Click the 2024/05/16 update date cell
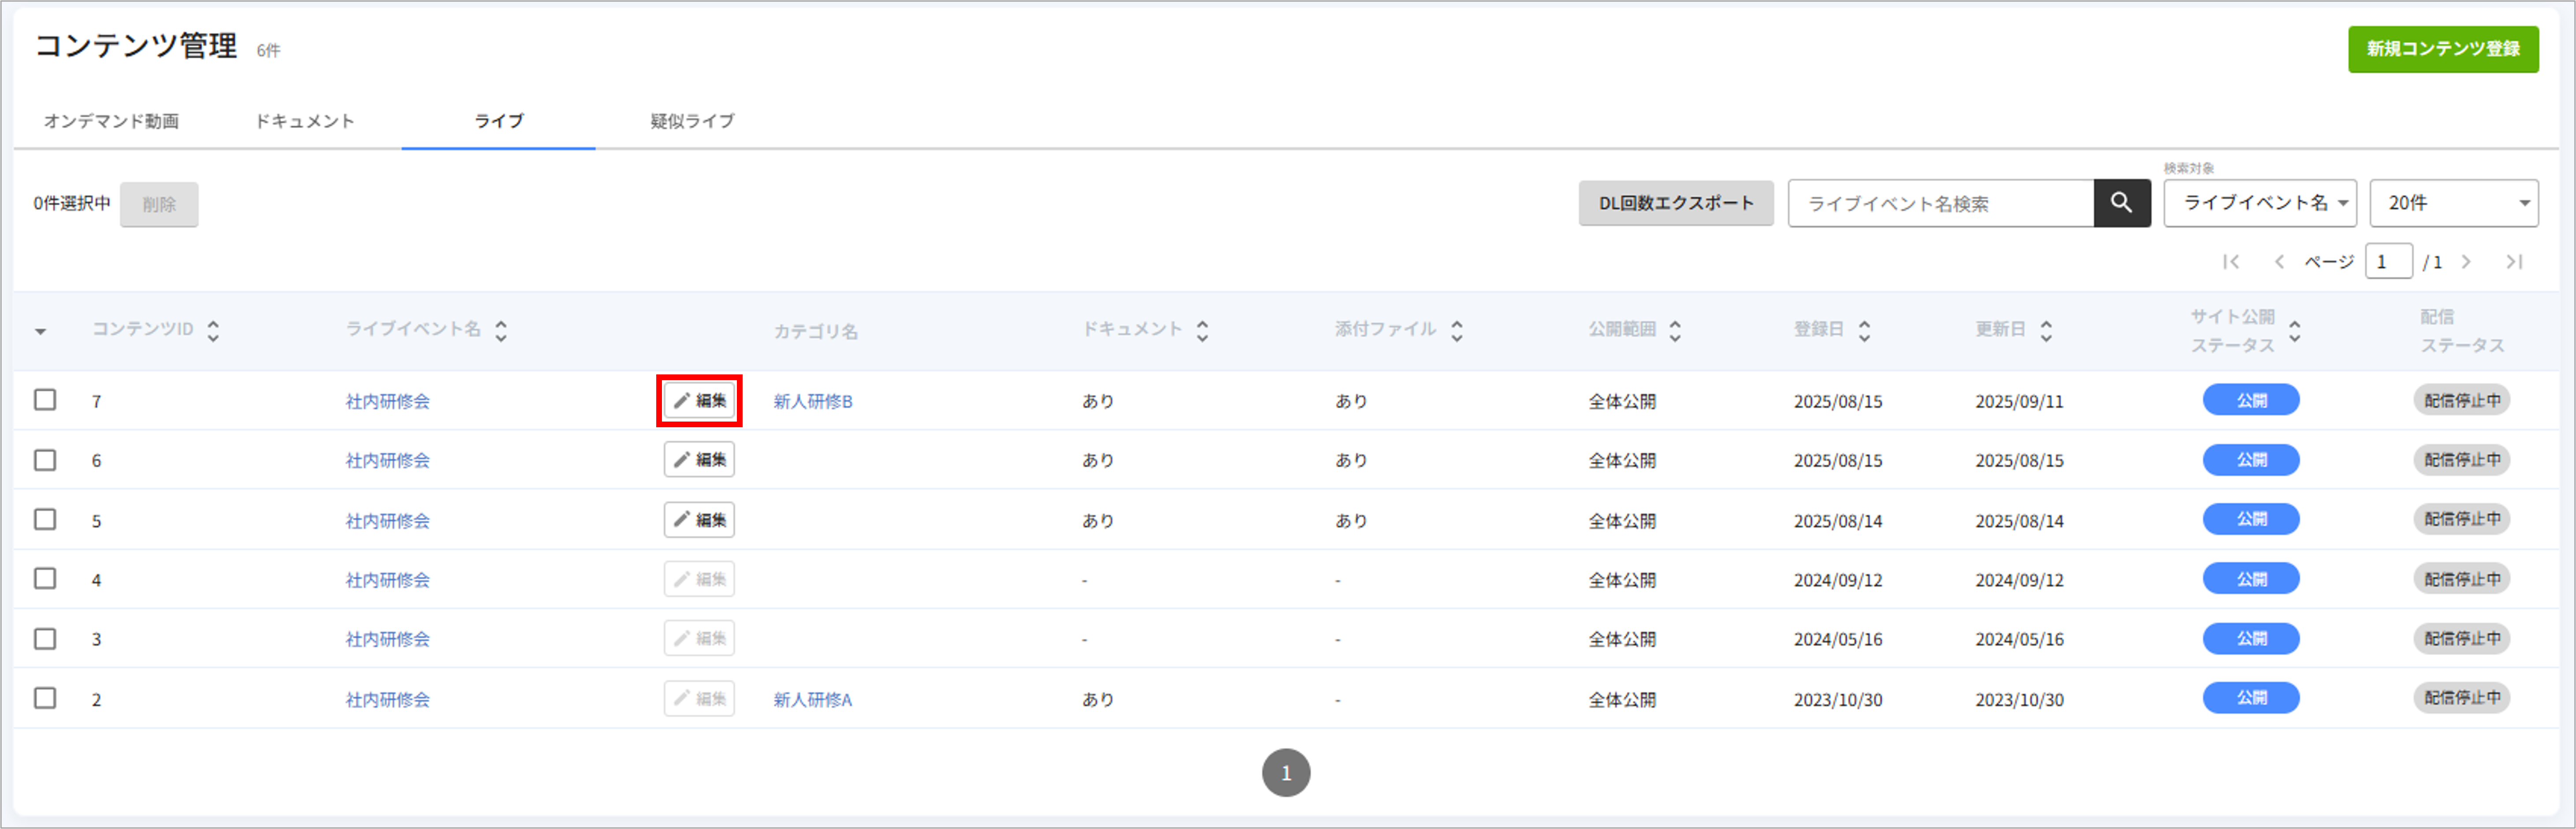The height and width of the screenshot is (829, 2576). coord(2019,639)
